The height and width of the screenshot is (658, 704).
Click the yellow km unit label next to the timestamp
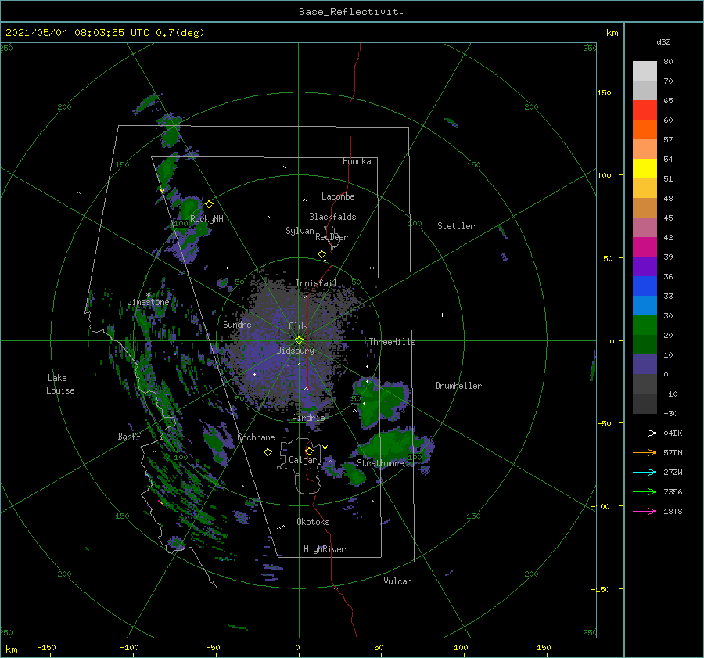click(612, 33)
